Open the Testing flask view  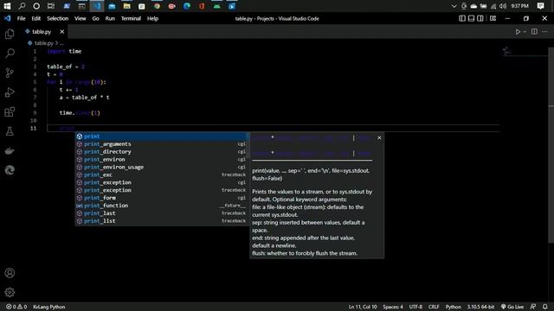click(x=10, y=131)
